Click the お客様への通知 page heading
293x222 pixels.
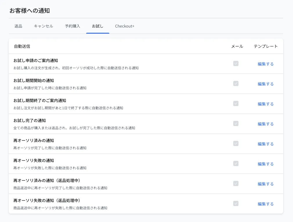pos(30,11)
